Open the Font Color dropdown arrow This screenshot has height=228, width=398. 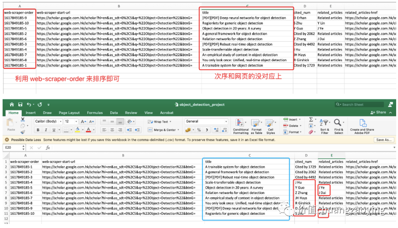point(94,130)
